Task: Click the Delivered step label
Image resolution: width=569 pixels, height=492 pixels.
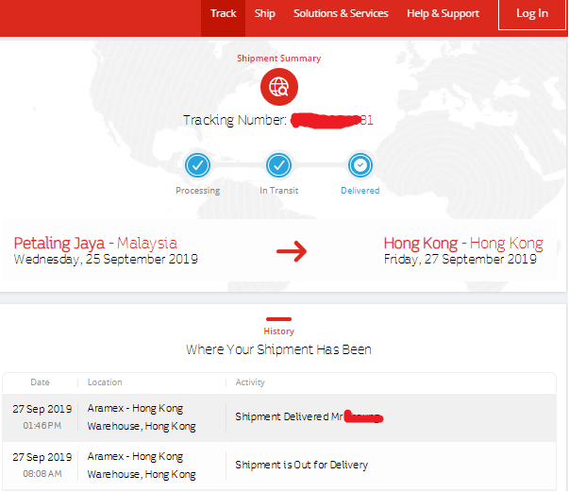Action: (360, 191)
